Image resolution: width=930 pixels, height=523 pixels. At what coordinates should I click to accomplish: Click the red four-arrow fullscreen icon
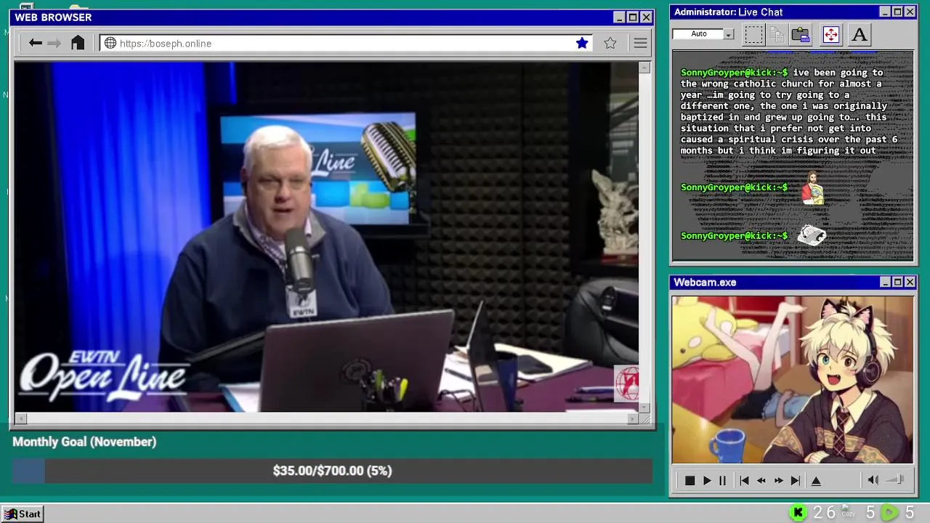[830, 34]
